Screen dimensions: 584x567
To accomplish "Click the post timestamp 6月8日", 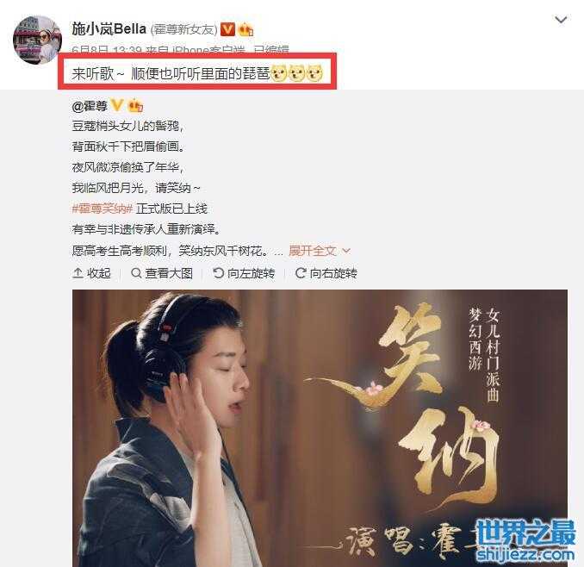I will (x=90, y=50).
